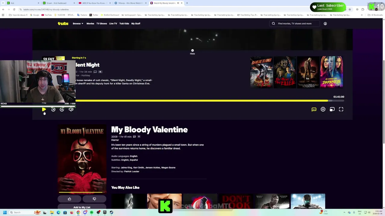The height and width of the screenshot is (216, 385).
Task: Click the address bar URL
Action: click(46, 9)
